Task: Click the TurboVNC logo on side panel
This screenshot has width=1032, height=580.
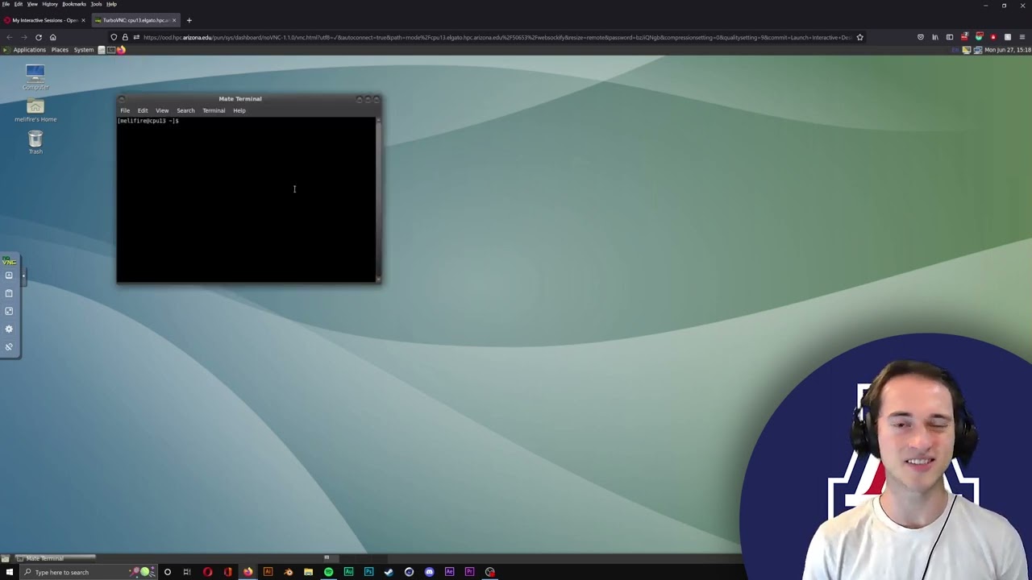Action: coord(9,261)
